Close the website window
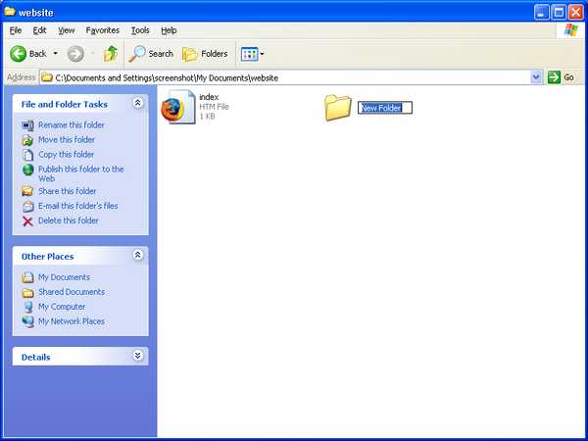The height and width of the screenshot is (441, 588). 575,13
